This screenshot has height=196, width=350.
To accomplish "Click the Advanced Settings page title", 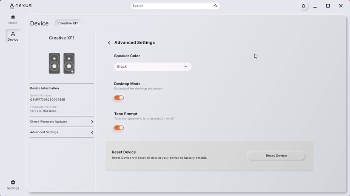I will 134,42.
